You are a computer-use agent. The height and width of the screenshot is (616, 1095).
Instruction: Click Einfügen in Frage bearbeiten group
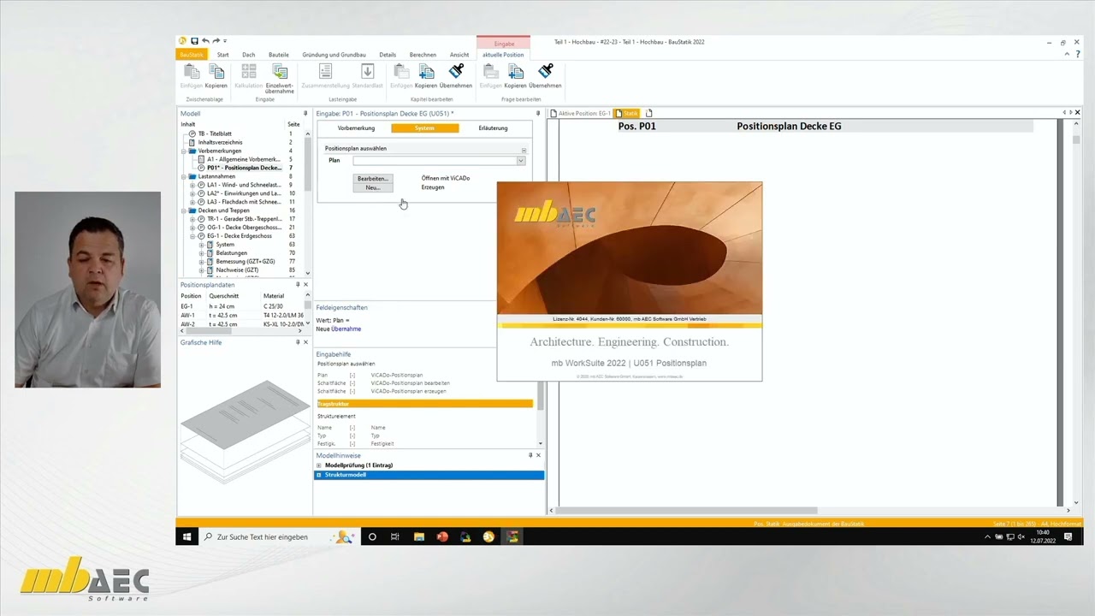click(491, 76)
